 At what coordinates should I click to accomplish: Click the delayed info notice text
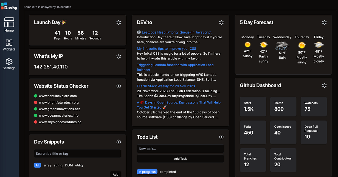[47, 7]
